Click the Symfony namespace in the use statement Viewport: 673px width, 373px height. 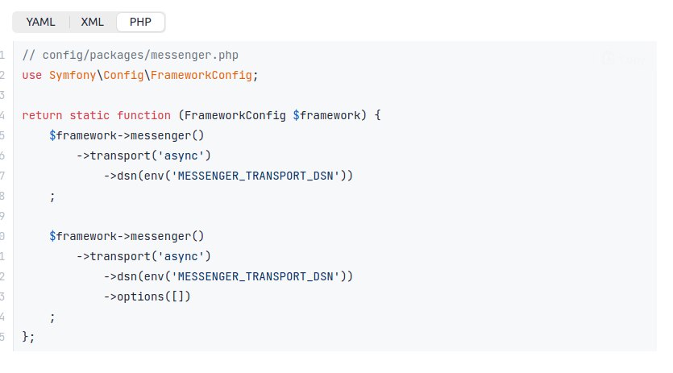73,75
